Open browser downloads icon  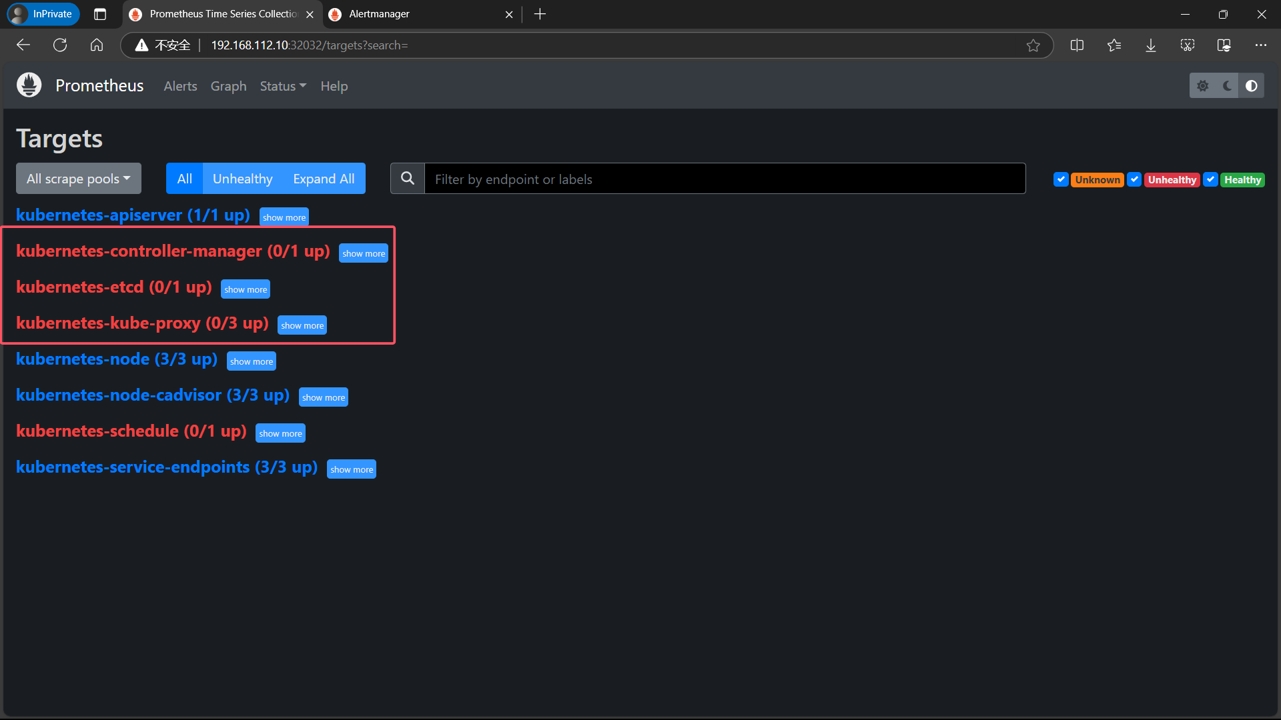click(x=1151, y=45)
